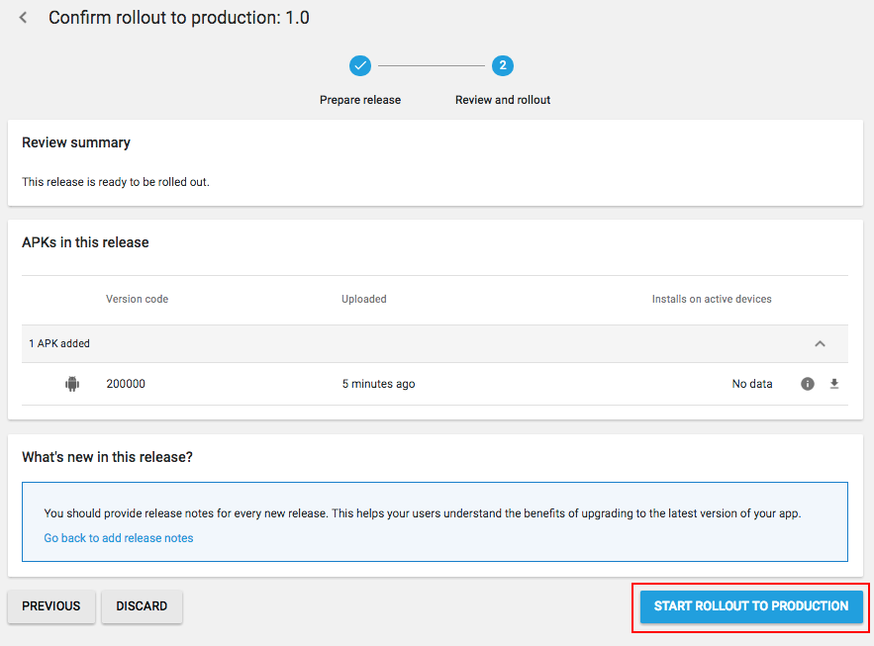Click the 'Uploaded' column header
874x646 pixels.
[364, 299]
